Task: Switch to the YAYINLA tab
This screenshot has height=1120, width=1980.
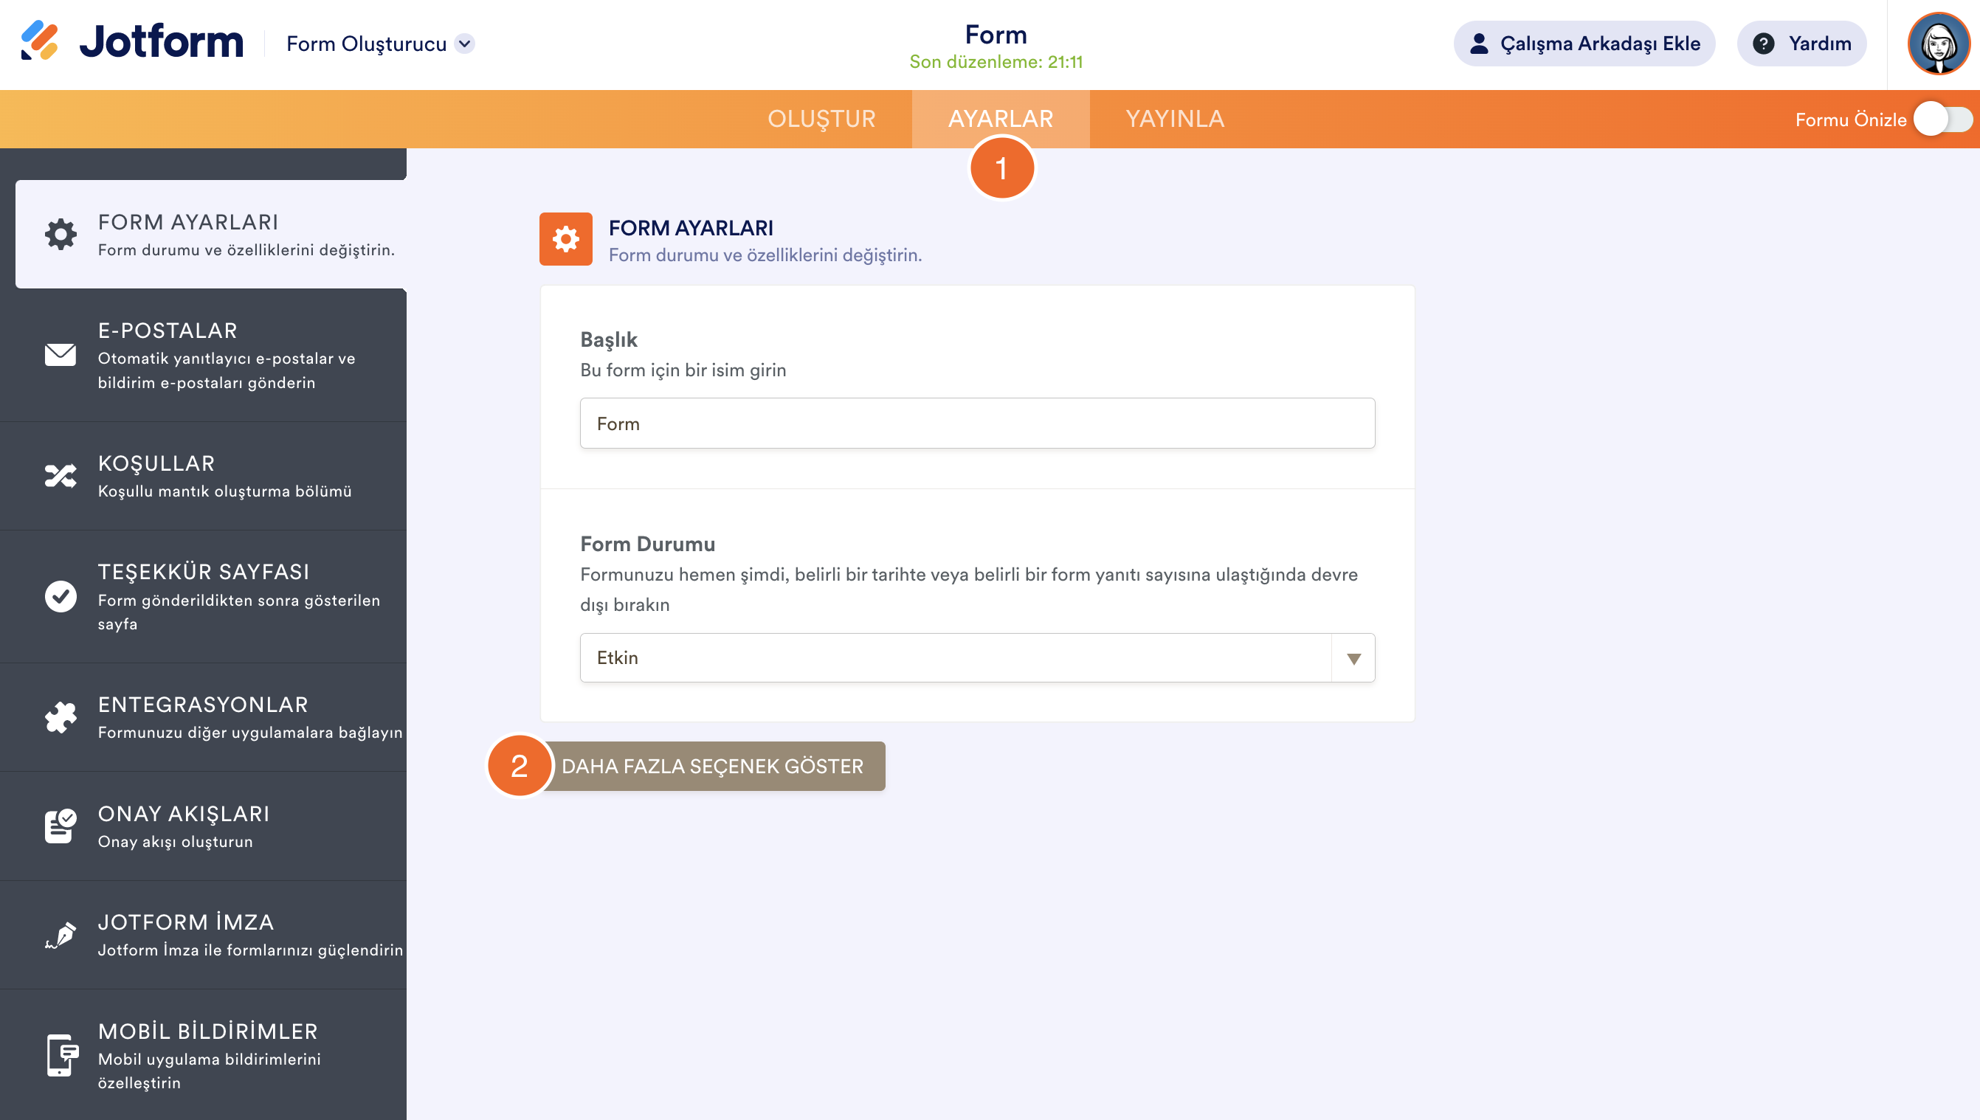Action: coord(1174,120)
